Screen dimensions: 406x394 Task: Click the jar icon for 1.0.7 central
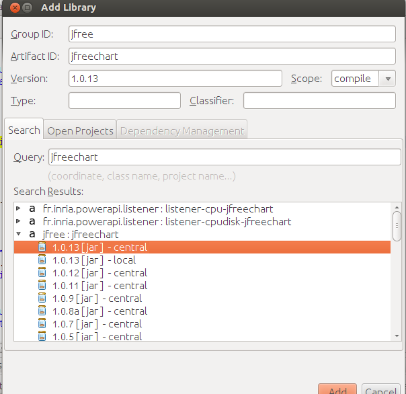pos(42,323)
